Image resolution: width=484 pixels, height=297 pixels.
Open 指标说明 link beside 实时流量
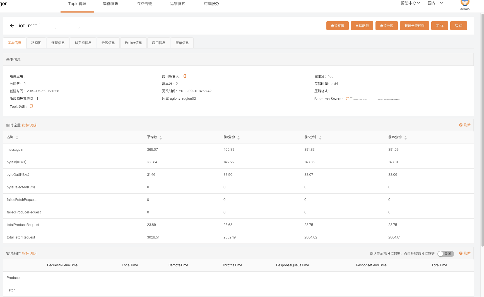coord(29,125)
